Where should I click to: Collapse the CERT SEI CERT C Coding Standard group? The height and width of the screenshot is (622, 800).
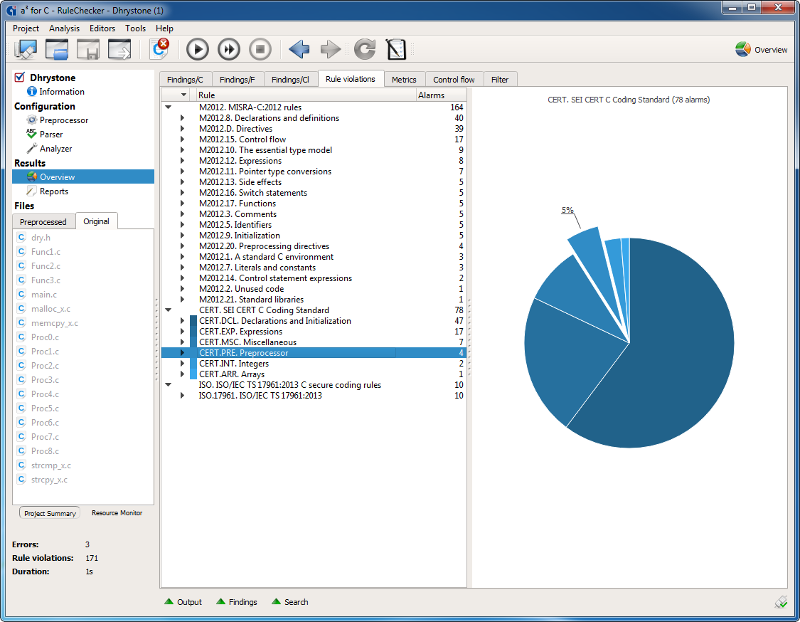tap(169, 310)
